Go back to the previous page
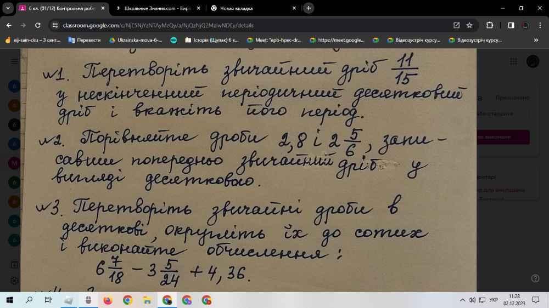This screenshot has height=308, width=549. click(9, 25)
